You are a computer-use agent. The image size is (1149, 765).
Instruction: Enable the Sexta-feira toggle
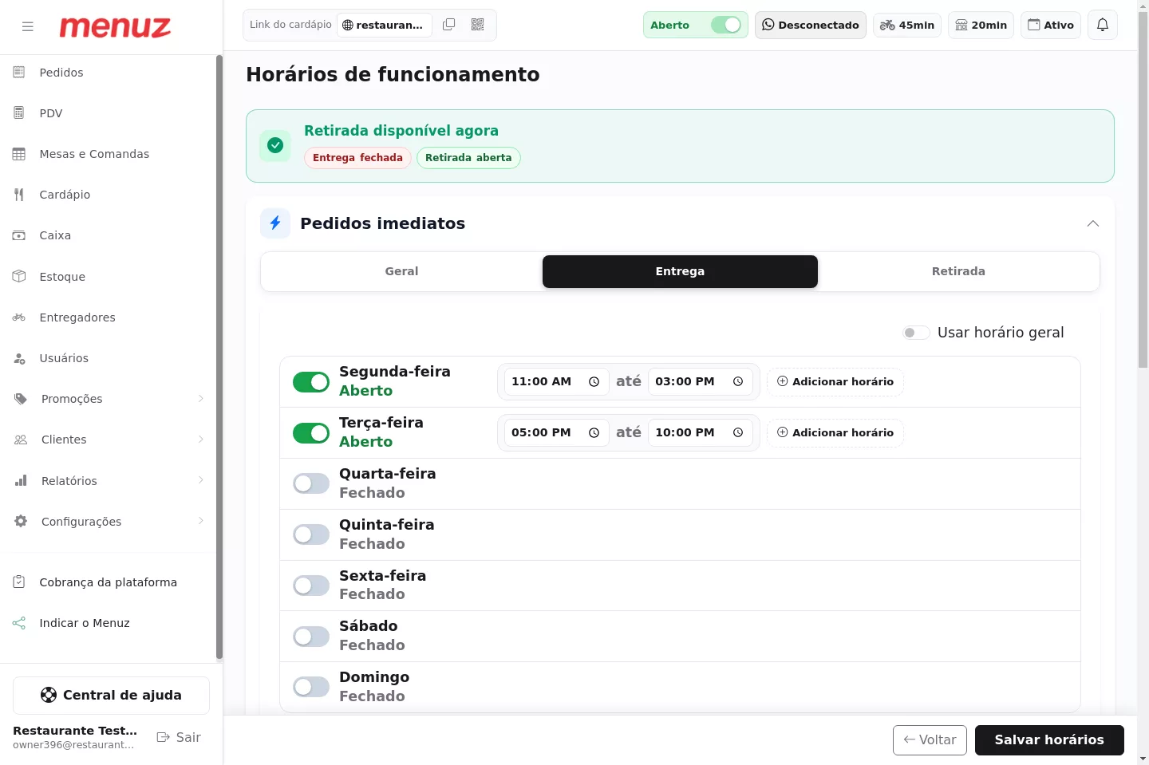[x=311, y=586]
